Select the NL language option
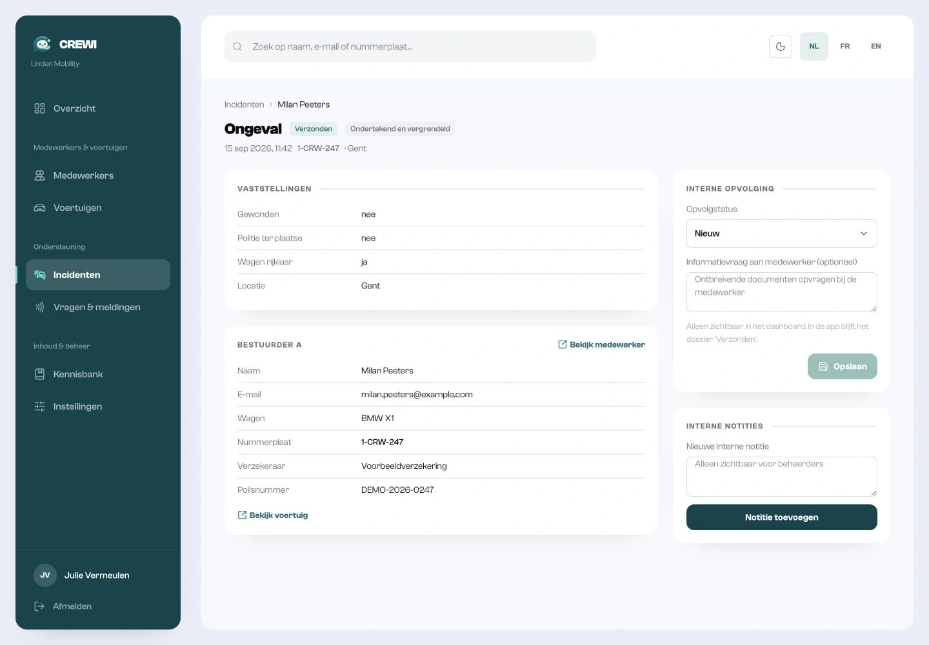Image resolution: width=929 pixels, height=645 pixels. tap(814, 46)
